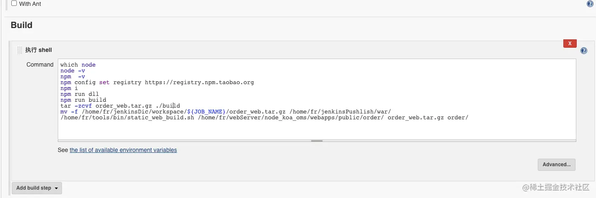Click the Command textarea resize handle

pyautogui.click(x=317, y=141)
